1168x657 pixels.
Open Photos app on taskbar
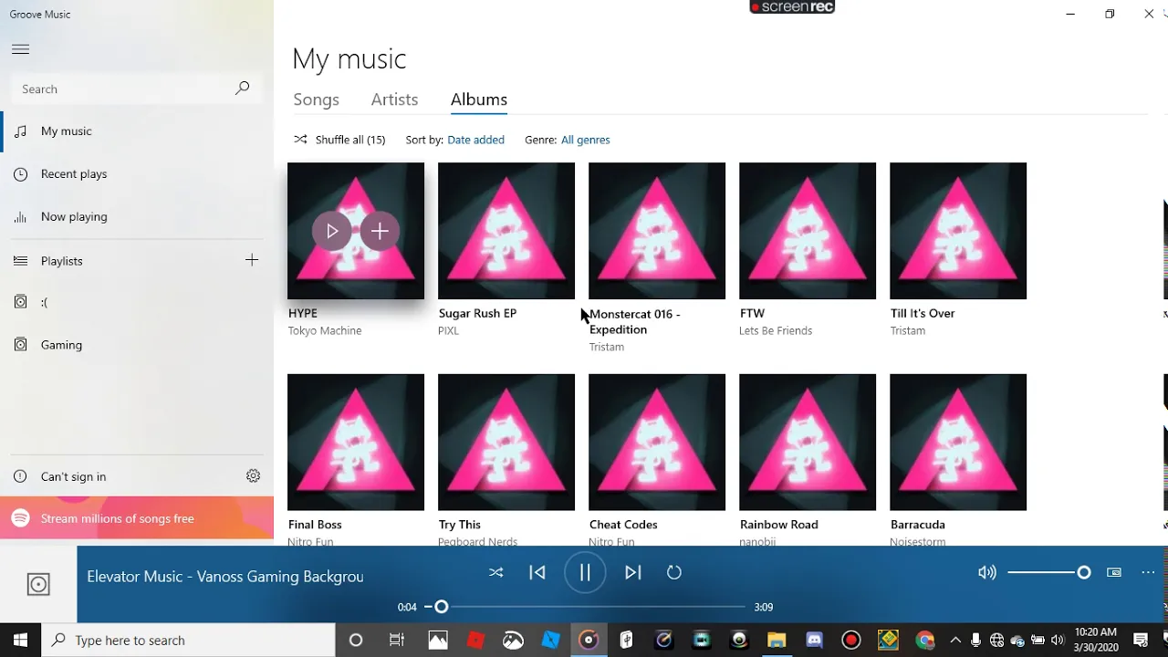pos(438,640)
